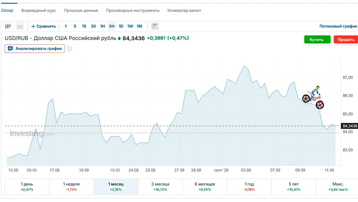Click the black 84,3436 price axis label

coord(349,126)
